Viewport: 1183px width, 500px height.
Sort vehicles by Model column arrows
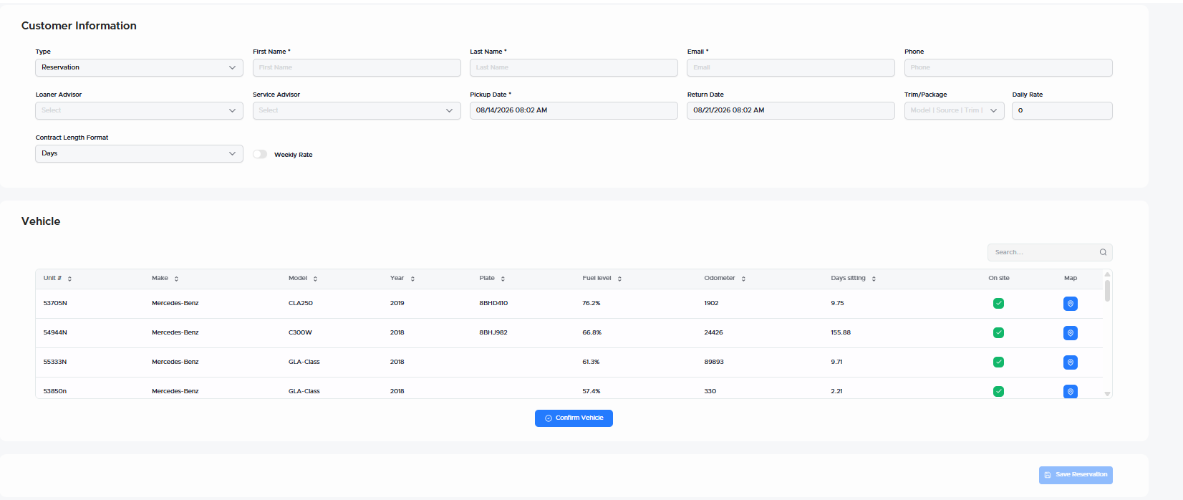(315, 279)
